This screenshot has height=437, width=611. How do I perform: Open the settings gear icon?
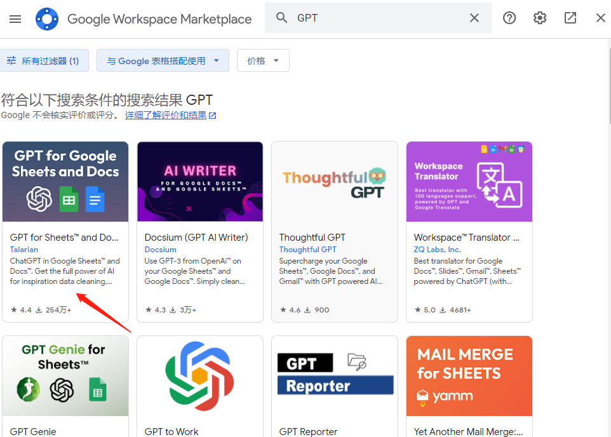(540, 18)
